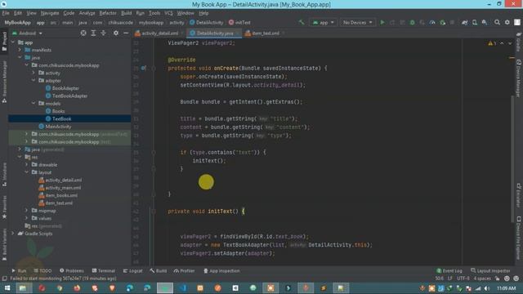
Task: Click the Search Everywhere magnifier icon
Action: click(x=497, y=22)
